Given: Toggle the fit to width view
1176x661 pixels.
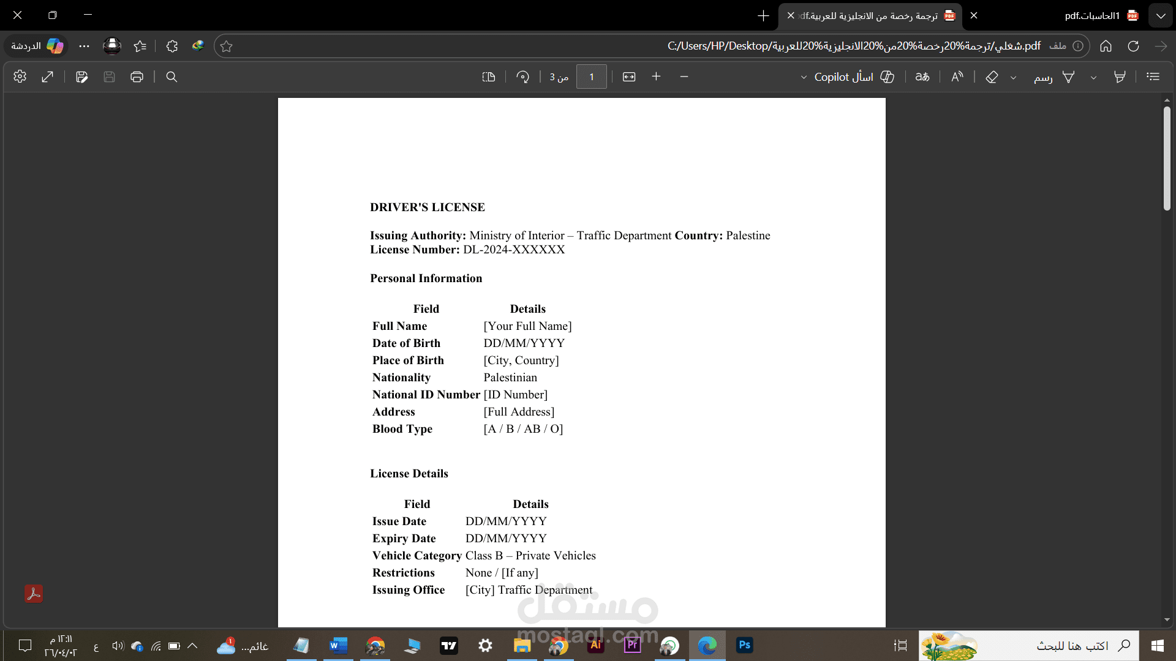Looking at the screenshot, I should point(629,77).
